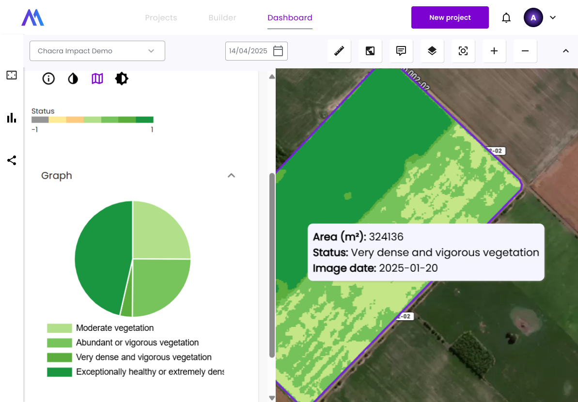Collapse the Graph section

tap(232, 175)
